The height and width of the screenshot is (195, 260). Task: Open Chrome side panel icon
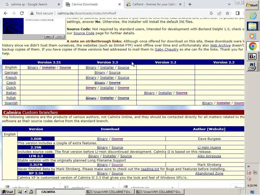pos(237,13)
